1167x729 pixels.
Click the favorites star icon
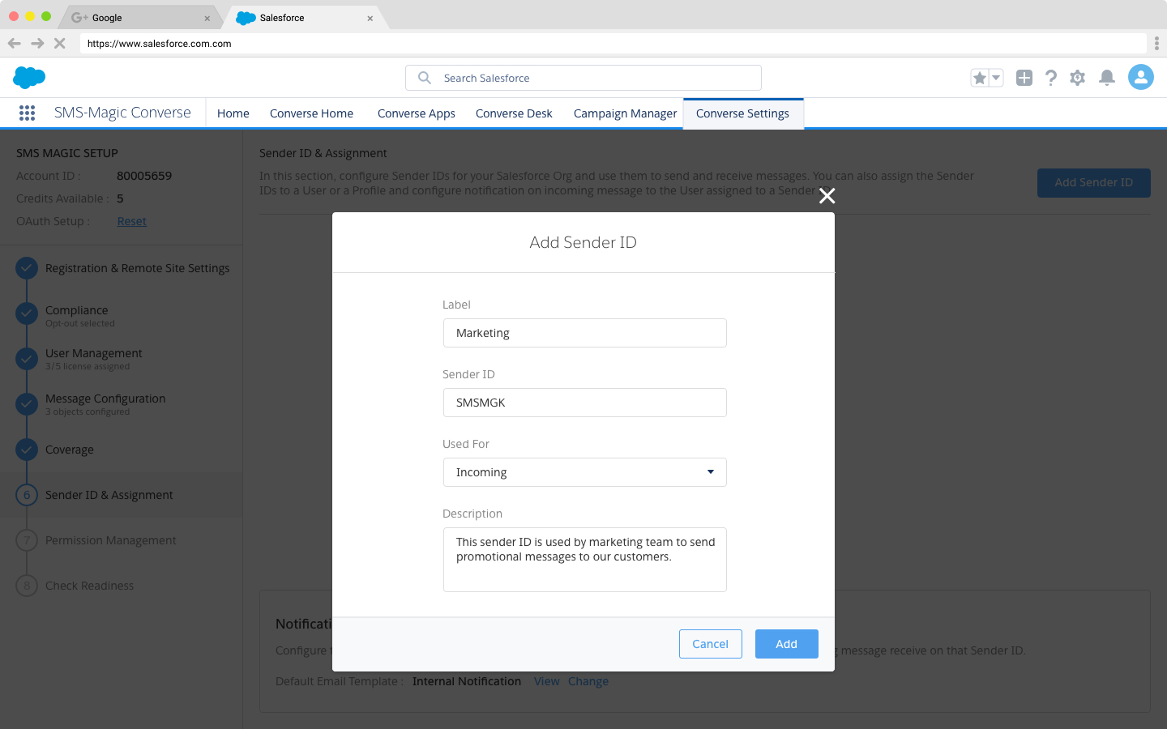pos(980,78)
